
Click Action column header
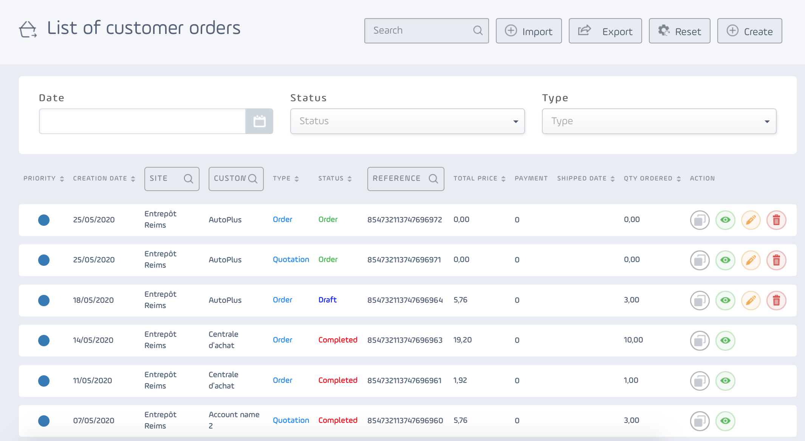pyautogui.click(x=702, y=179)
